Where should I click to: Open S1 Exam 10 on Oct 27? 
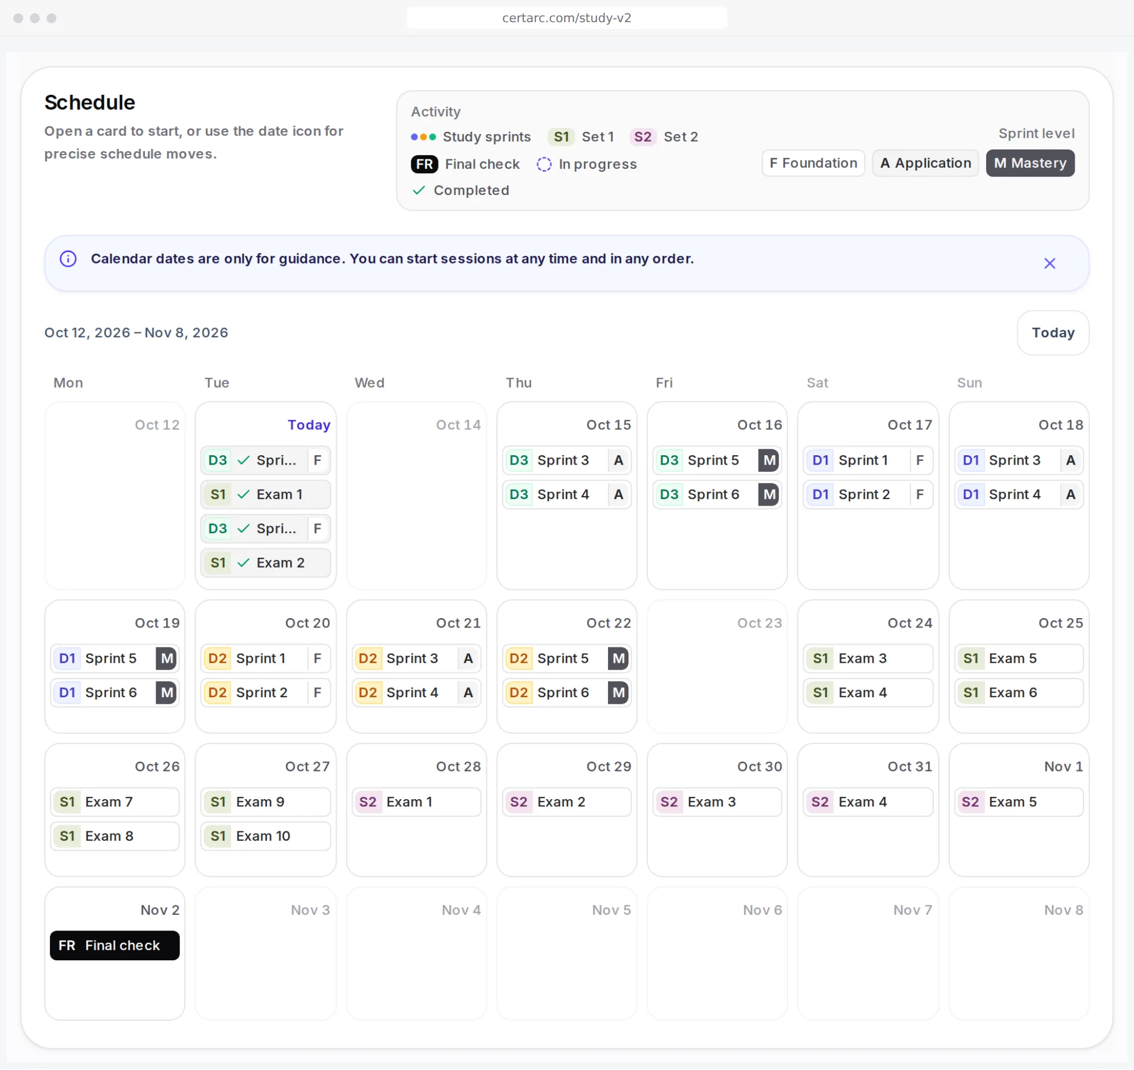click(266, 837)
